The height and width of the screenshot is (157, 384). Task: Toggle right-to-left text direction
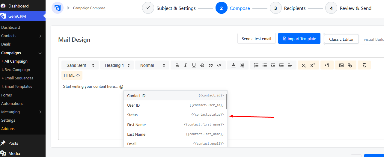(x=327, y=65)
